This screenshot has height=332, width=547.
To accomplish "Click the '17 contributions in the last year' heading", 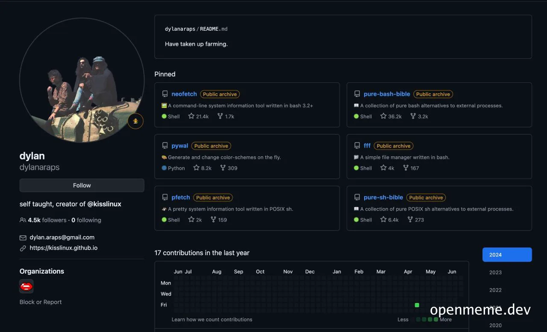I will (x=202, y=253).
